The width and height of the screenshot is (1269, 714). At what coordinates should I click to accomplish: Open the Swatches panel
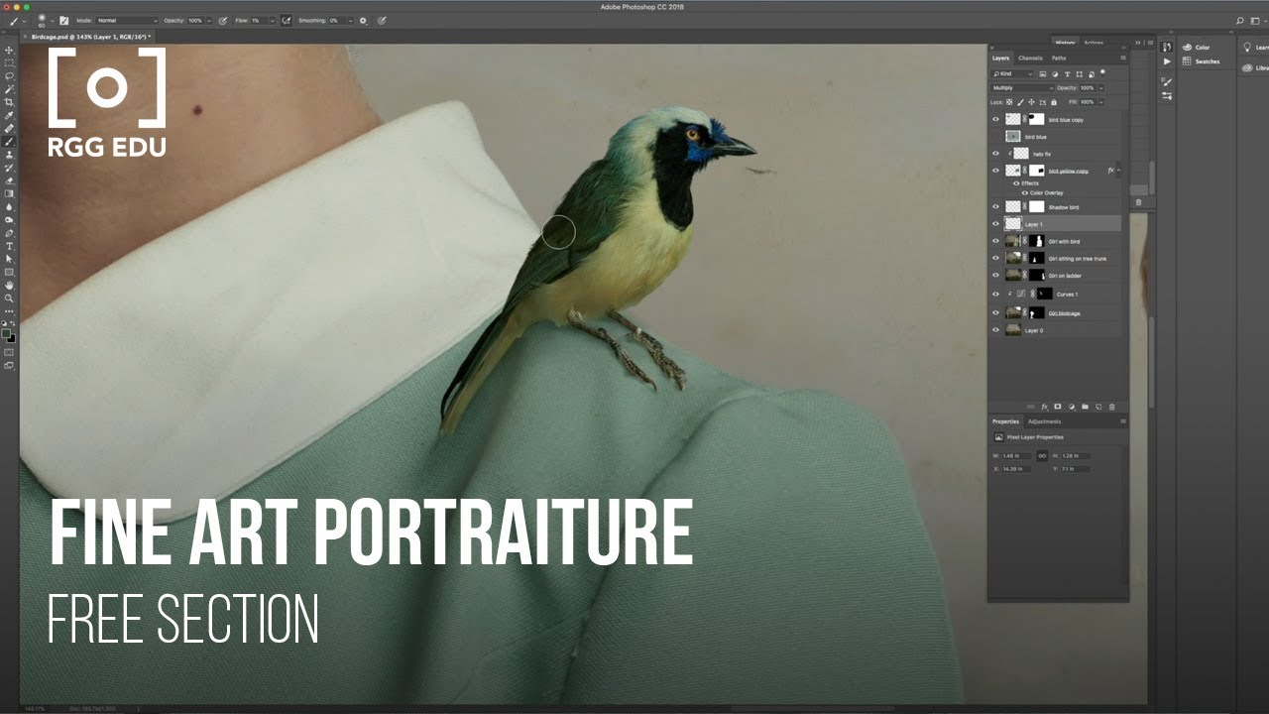click(x=1201, y=61)
